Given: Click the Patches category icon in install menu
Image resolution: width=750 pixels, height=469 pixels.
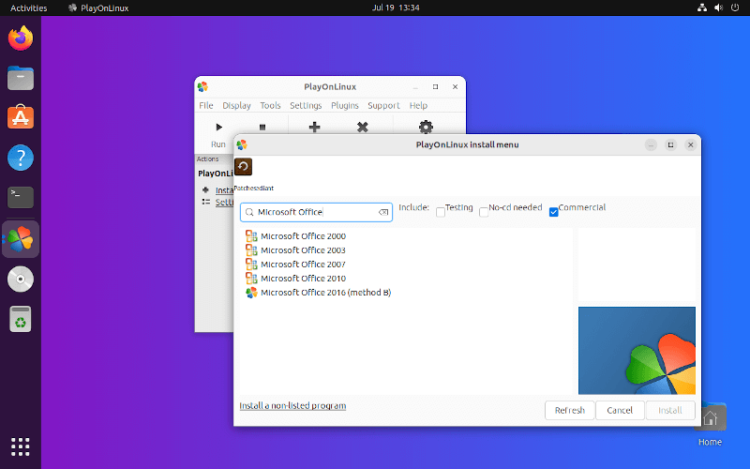Looking at the screenshot, I should pyautogui.click(x=243, y=167).
